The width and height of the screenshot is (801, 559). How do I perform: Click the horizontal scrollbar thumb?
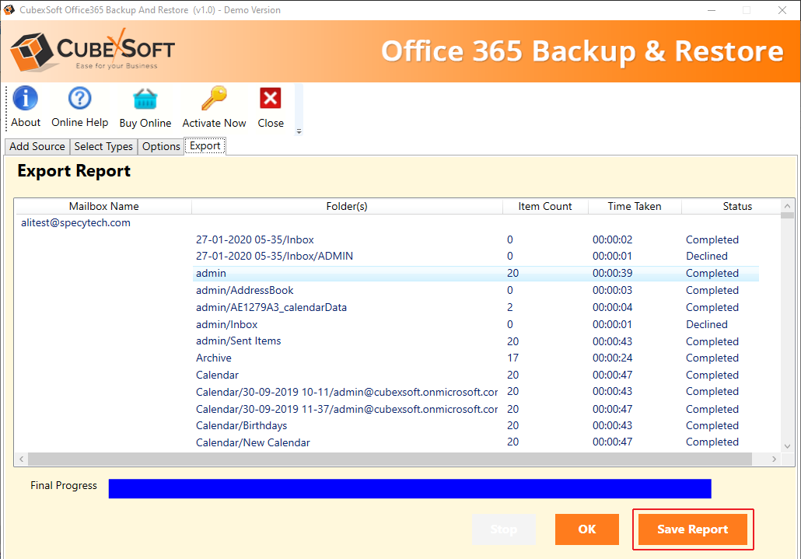[390, 459]
